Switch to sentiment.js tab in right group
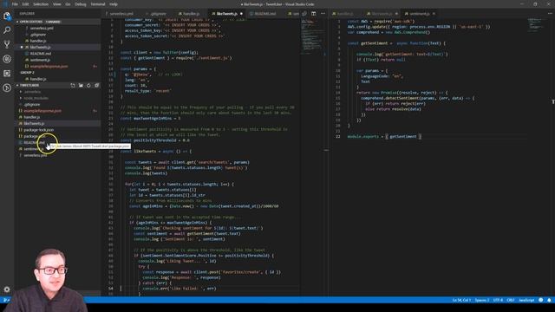 (x=420, y=14)
